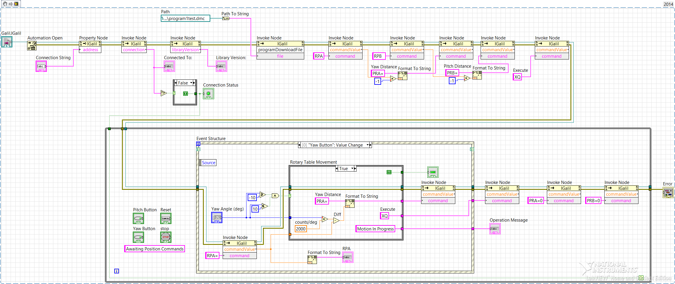Select the hand scroll tool in toolbar
The height and width of the screenshot is (284, 675).
point(5,4)
